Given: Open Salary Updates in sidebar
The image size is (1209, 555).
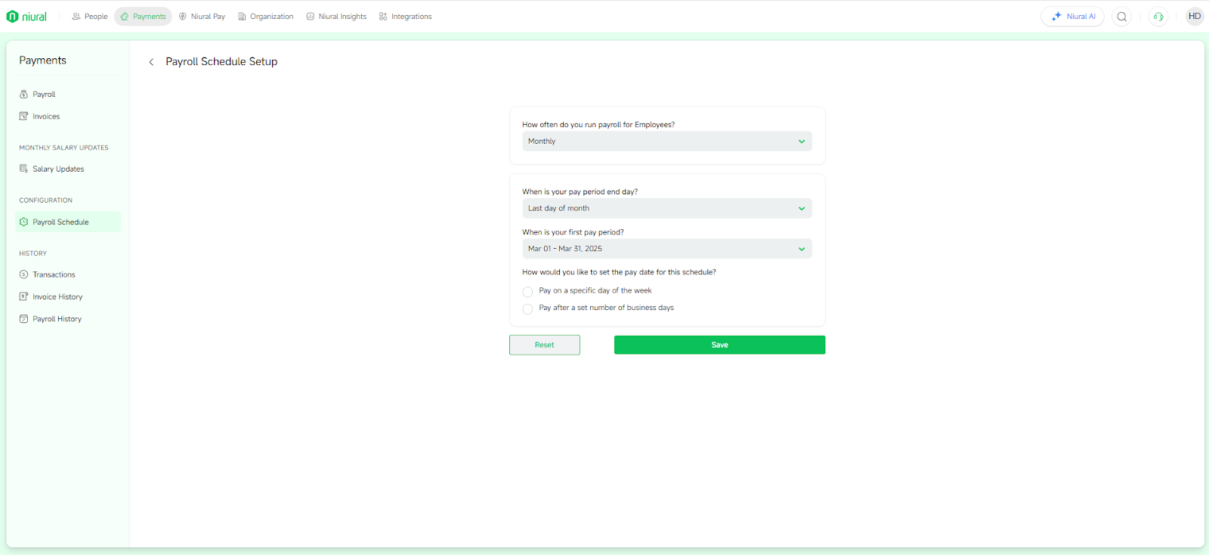Looking at the screenshot, I should [x=68, y=169].
